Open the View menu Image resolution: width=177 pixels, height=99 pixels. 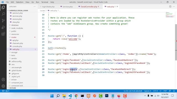click(x=27, y=2)
